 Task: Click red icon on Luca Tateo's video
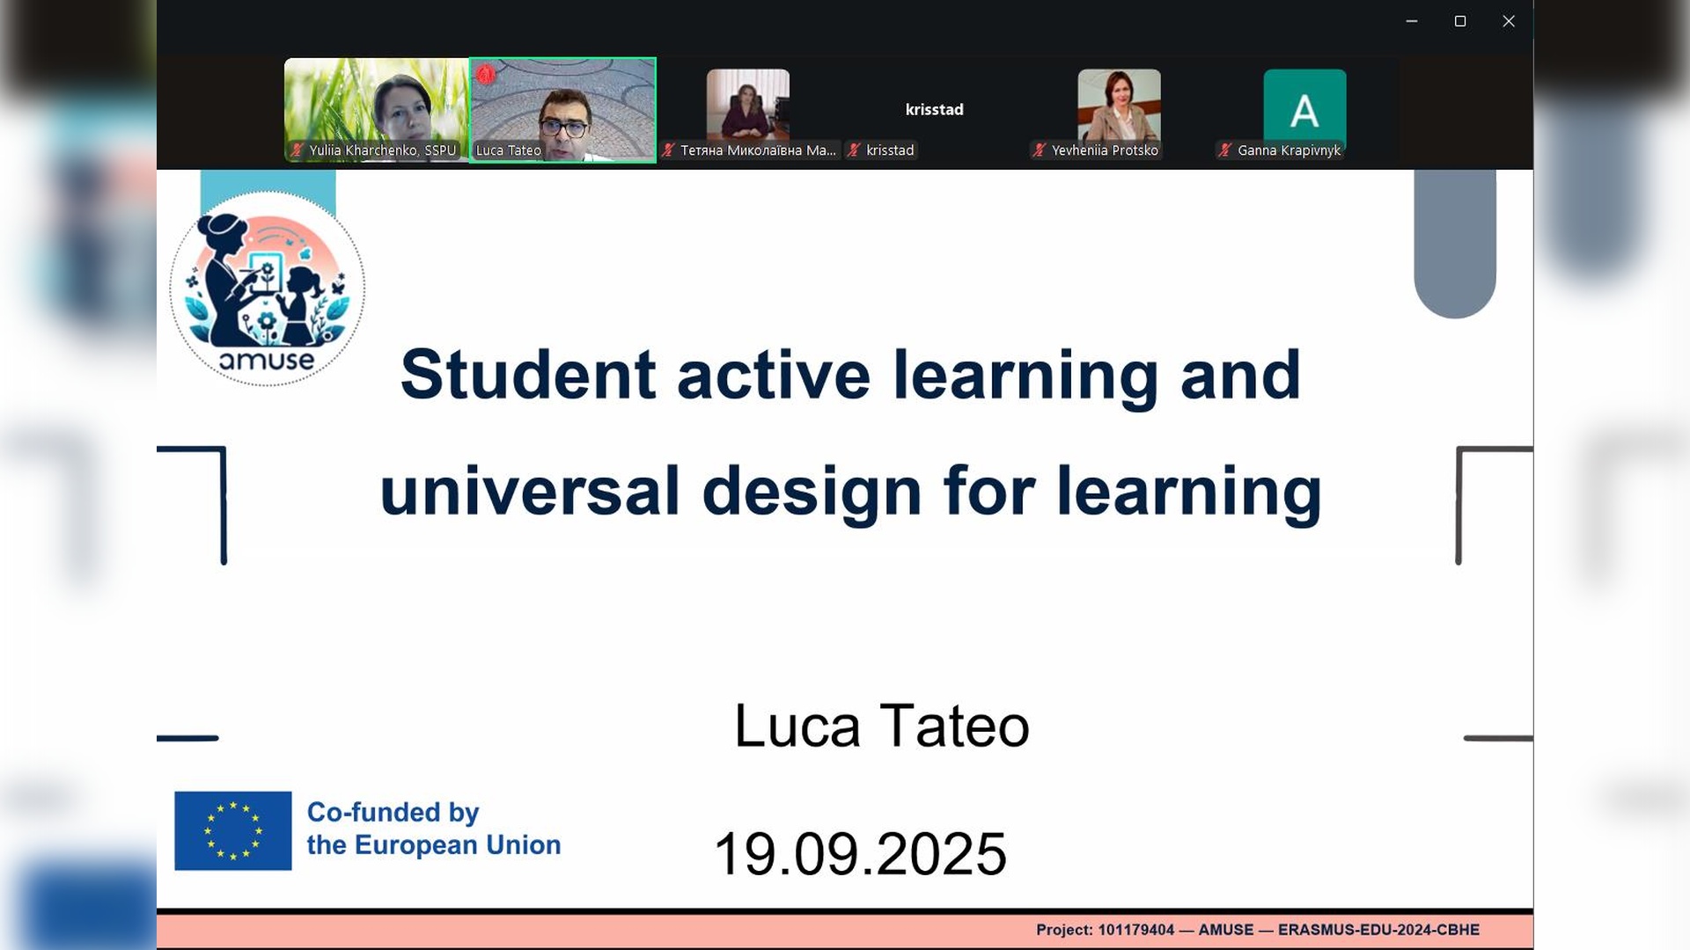tap(486, 75)
